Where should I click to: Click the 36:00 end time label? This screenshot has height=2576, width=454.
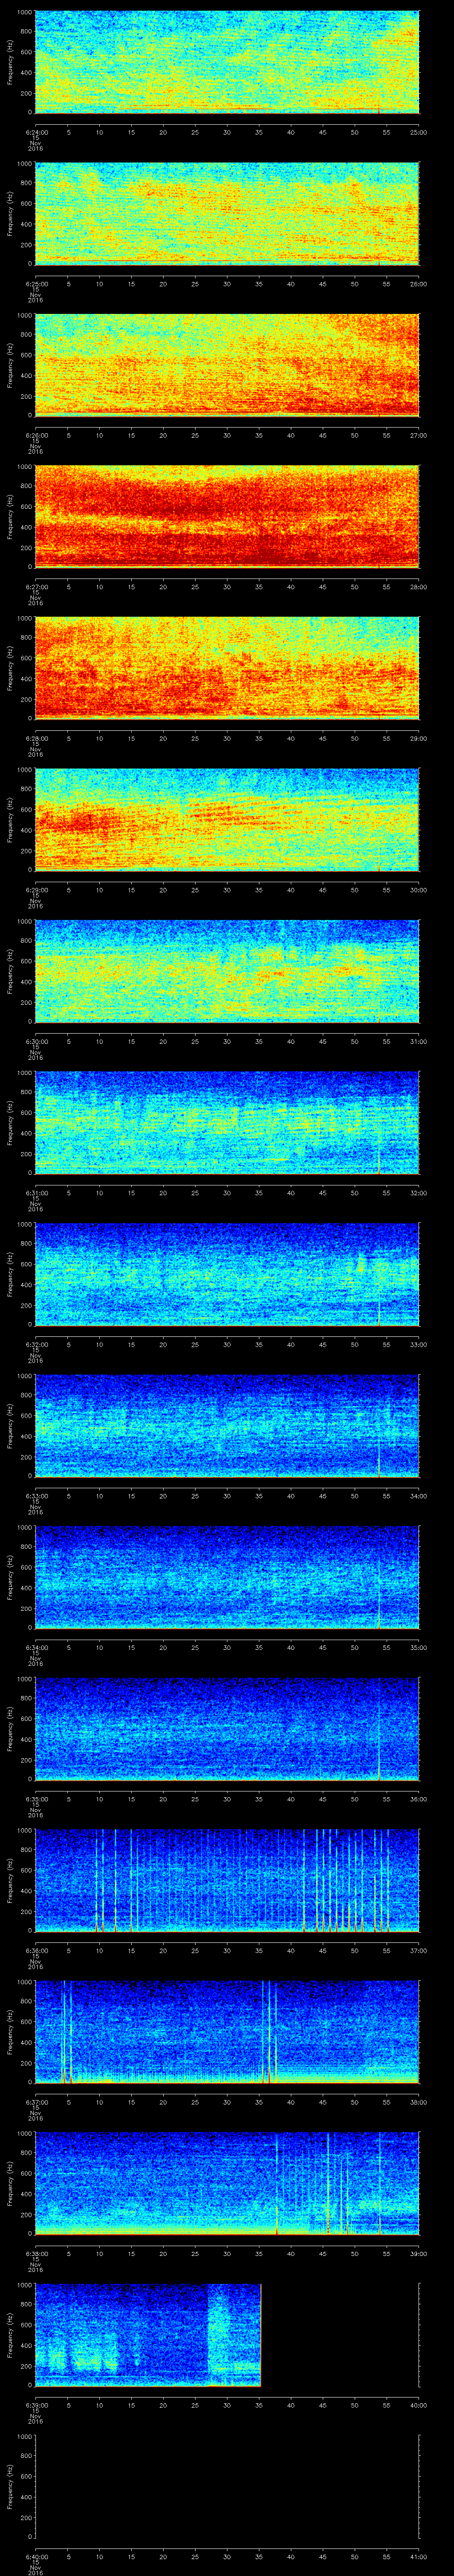click(x=418, y=1799)
